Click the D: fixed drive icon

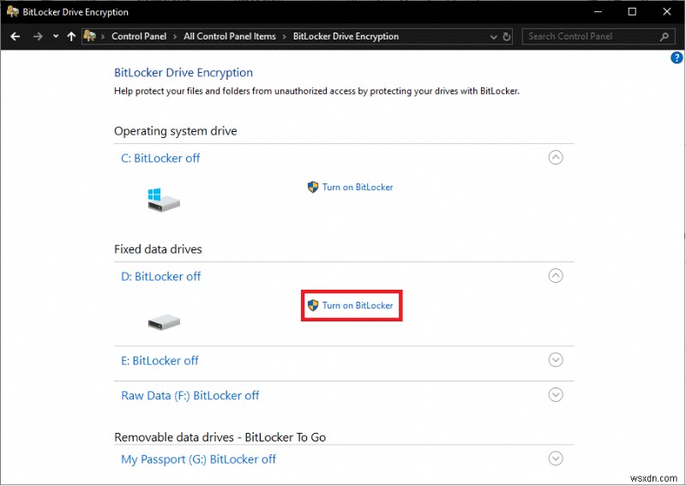(x=164, y=322)
